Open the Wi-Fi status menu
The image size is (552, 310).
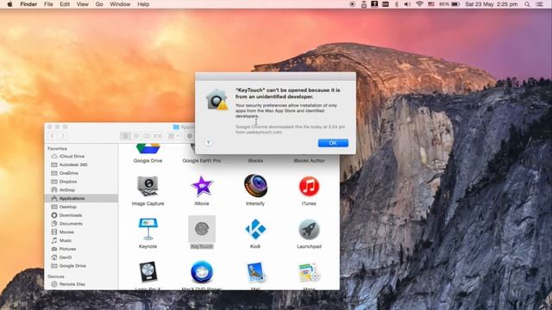(x=419, y=4)
